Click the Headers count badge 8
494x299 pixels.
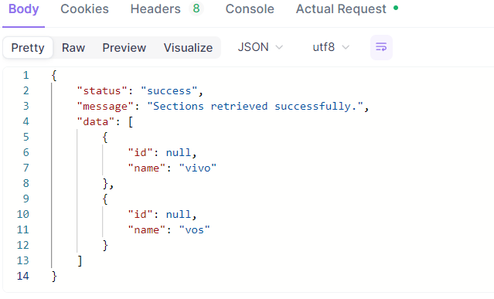point(196,8)
